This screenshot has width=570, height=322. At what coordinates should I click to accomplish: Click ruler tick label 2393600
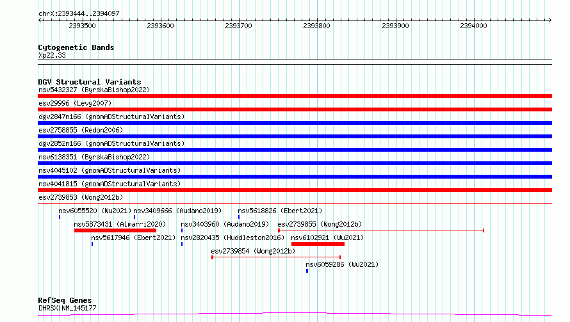click(160, 26)
